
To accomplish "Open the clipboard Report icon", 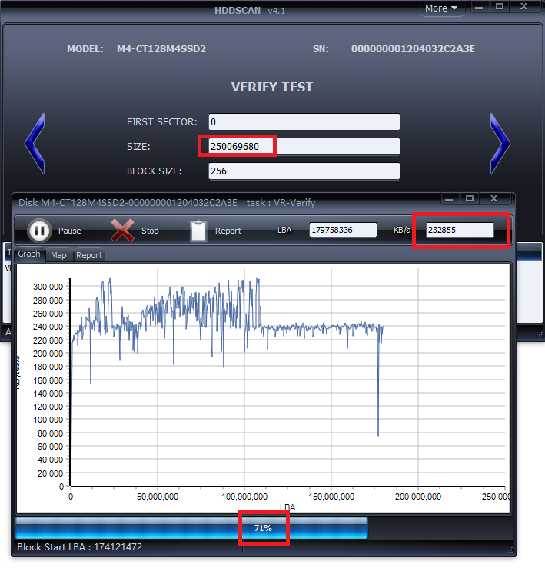I will coord(198,231).
